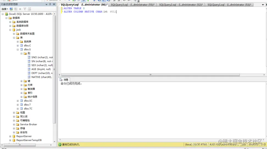
Task: Open Object Explorer window position dropdown arrow
Action: pyautogui.click(x=46, y=4)
